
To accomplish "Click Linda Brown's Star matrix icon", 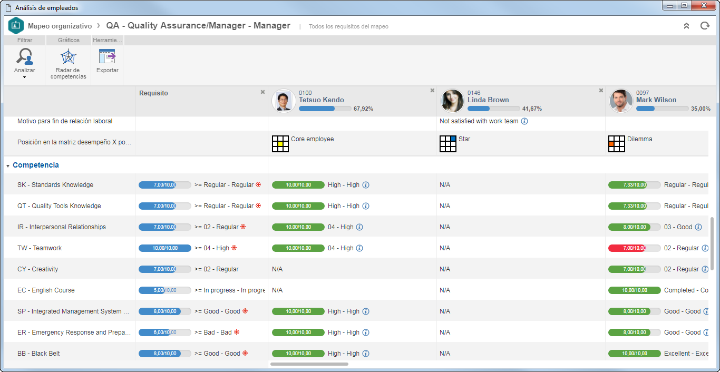I will [448, 144].
